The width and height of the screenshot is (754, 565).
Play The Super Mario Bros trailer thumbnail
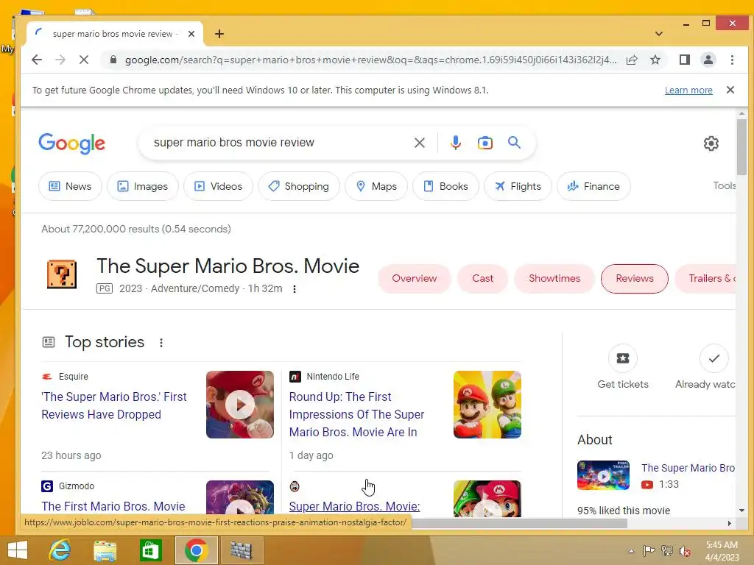coord(603,475)
